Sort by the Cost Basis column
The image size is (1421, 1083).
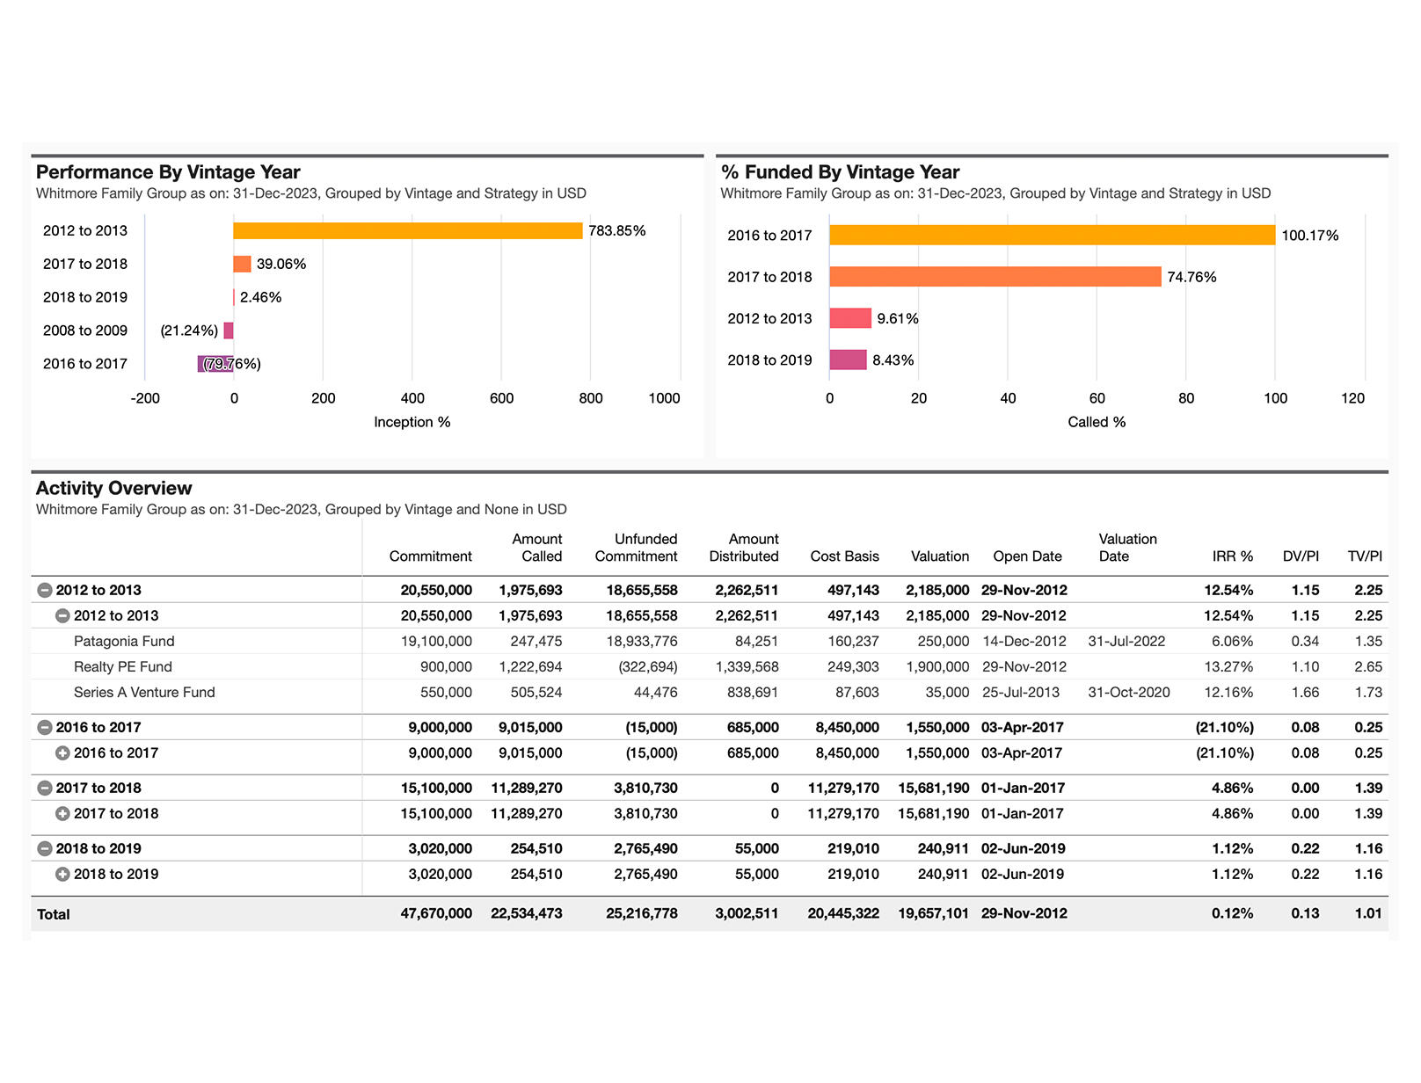tap(844, 556)
